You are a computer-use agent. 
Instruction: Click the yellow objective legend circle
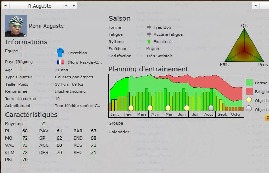point(249,100)
